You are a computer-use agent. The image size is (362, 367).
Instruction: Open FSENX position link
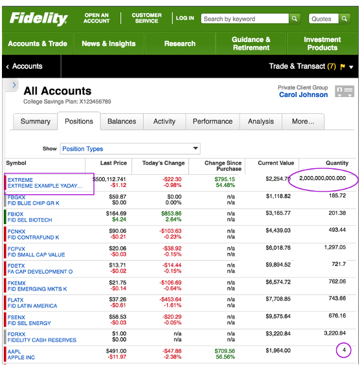click(16, 318)
